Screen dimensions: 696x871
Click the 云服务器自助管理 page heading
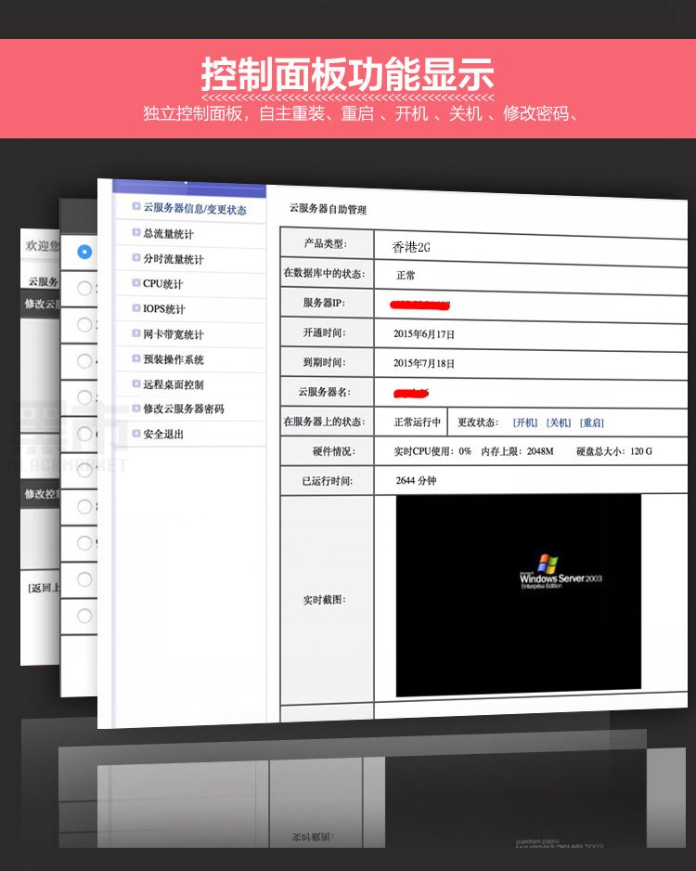(328, 210)
